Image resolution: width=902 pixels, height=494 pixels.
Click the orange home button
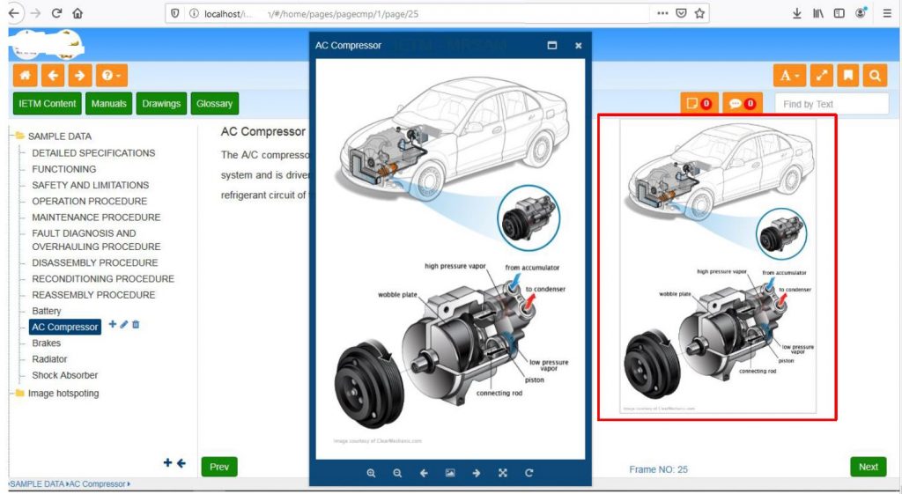[26, 76]
